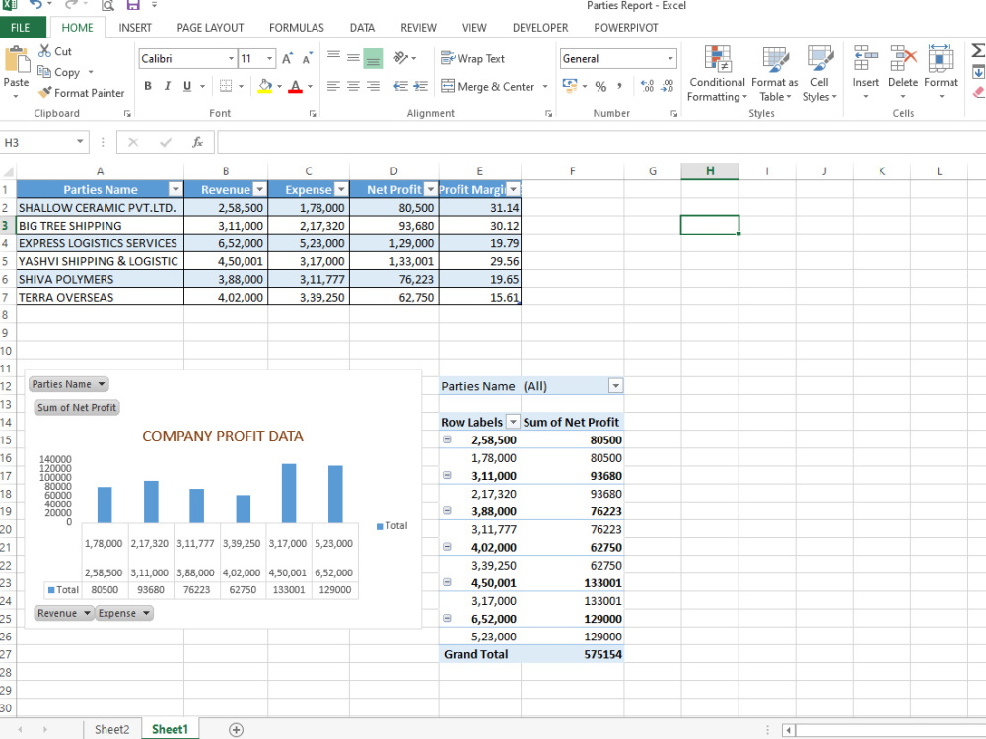Open Conditional Formatting menu
Viewport: 986px width, 739px height.
[x=717, y=73]
